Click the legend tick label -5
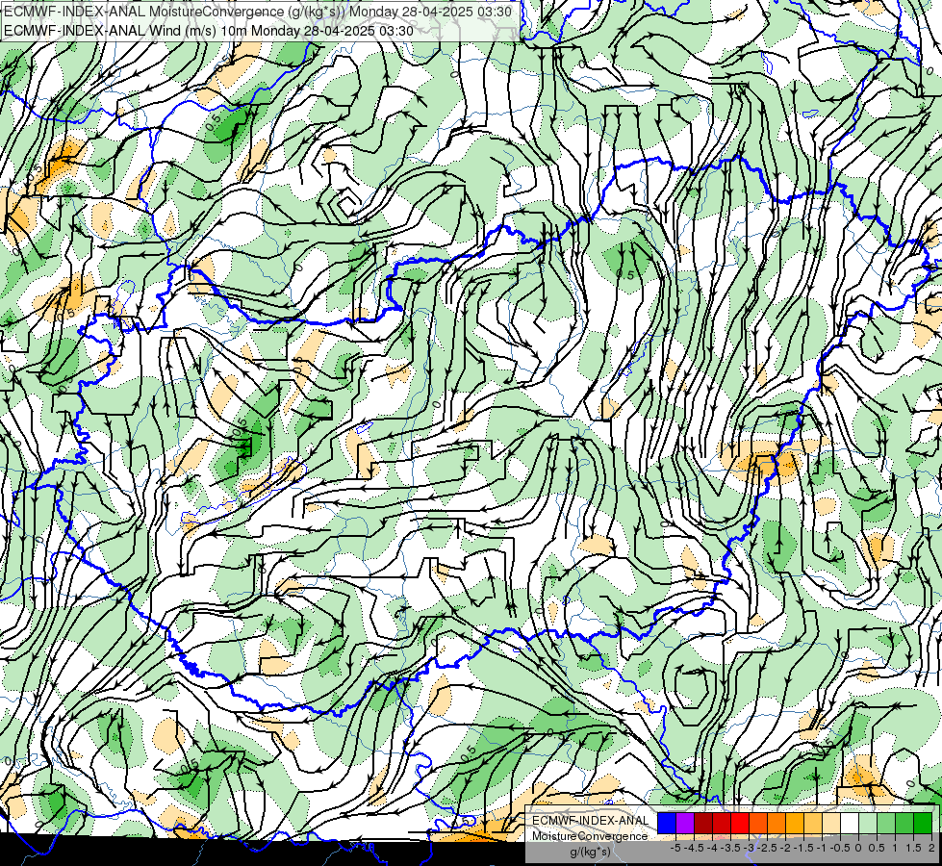This screenshot has width=942, height=866. pos(675,848)
